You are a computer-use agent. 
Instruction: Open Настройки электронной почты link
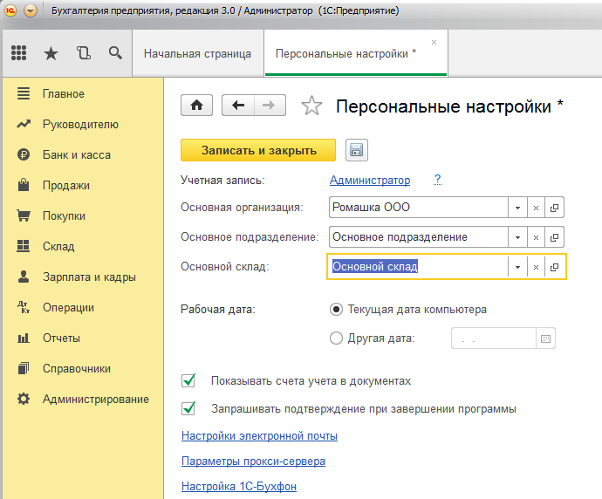(x=259, y=435)
